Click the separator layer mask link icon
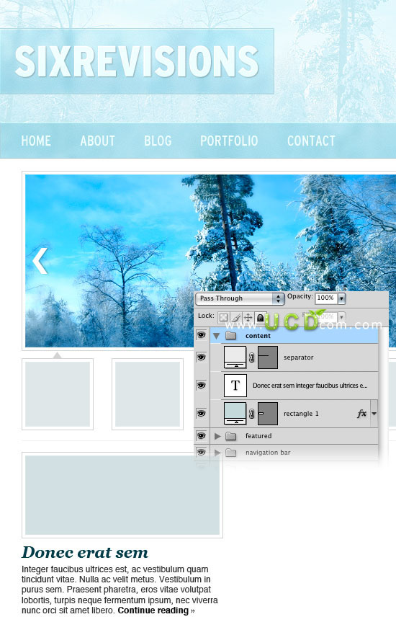 pyautogui.click(x=251, y=357)
